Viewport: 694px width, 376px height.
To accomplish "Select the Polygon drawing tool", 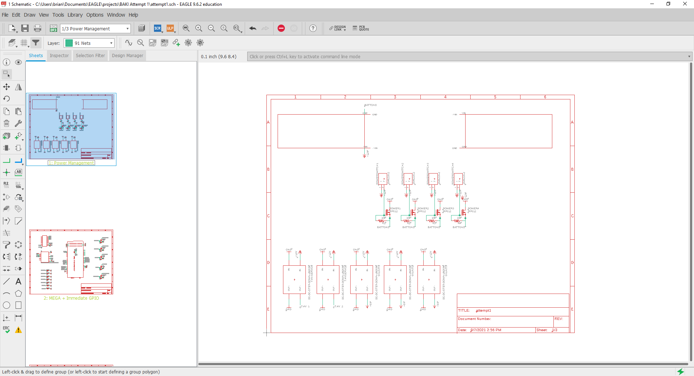I will tap(18, 293).
